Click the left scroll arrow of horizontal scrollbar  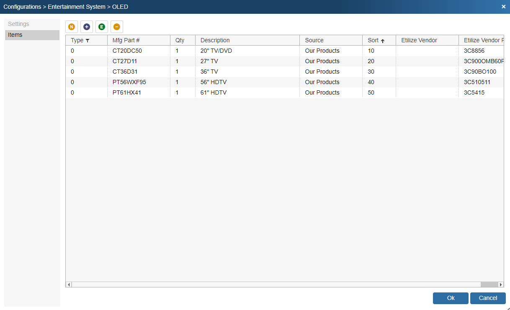69,284
